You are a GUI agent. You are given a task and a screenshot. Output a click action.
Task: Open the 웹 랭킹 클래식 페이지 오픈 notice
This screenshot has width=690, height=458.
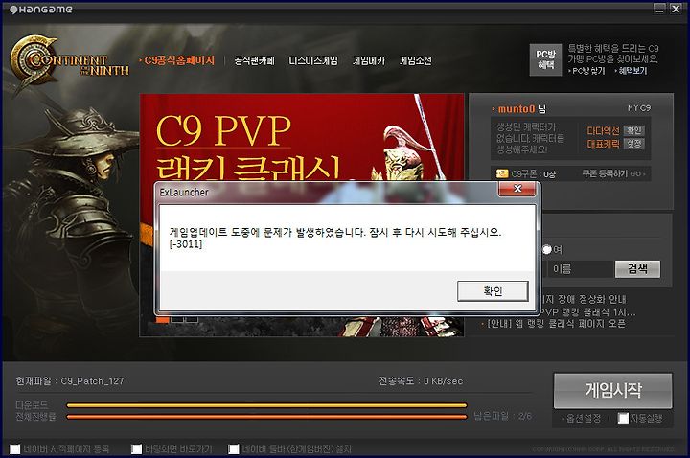coord(556,324)
